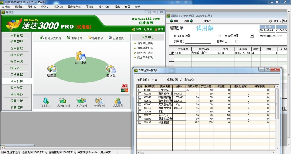Open the 仓库资料 icon
The width and height of the screenshot is (291, 154).
coord(99,101)
